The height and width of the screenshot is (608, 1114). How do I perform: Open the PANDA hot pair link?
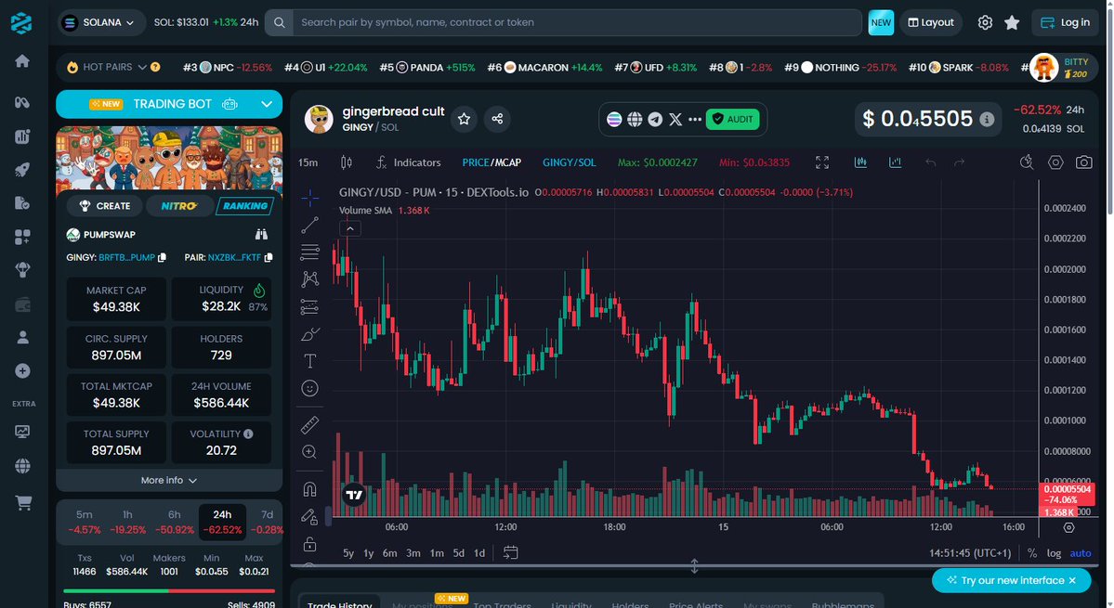pos(427,68)
